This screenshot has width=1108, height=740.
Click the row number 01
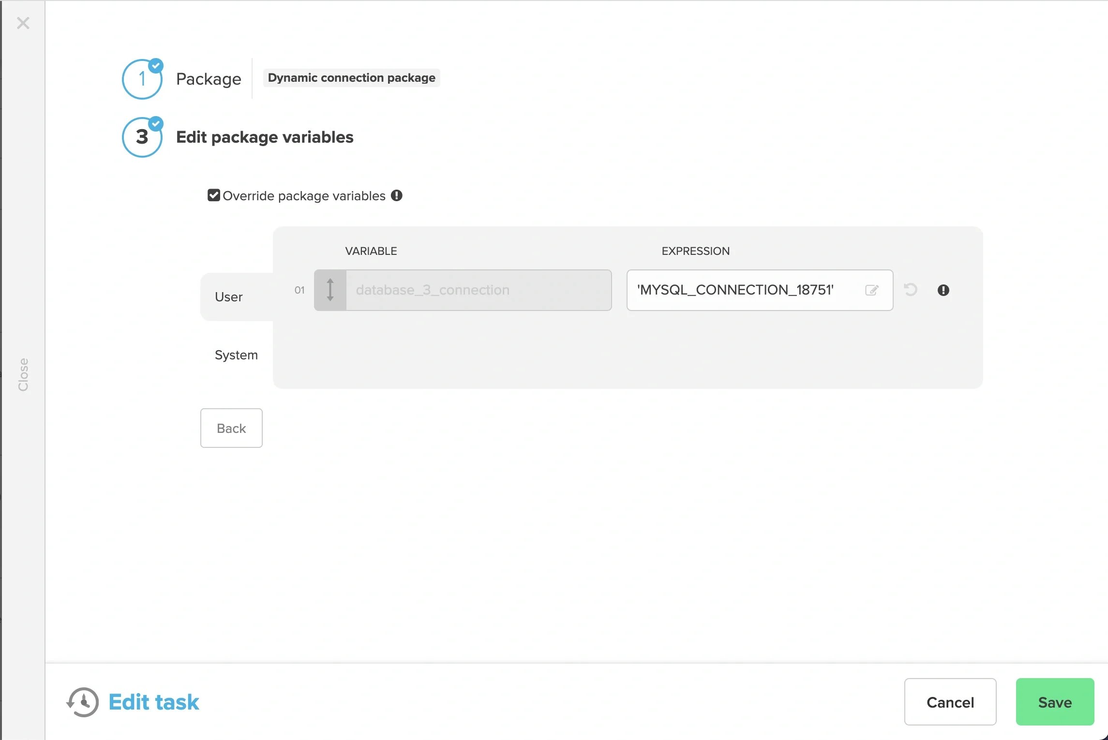point(299,290)
